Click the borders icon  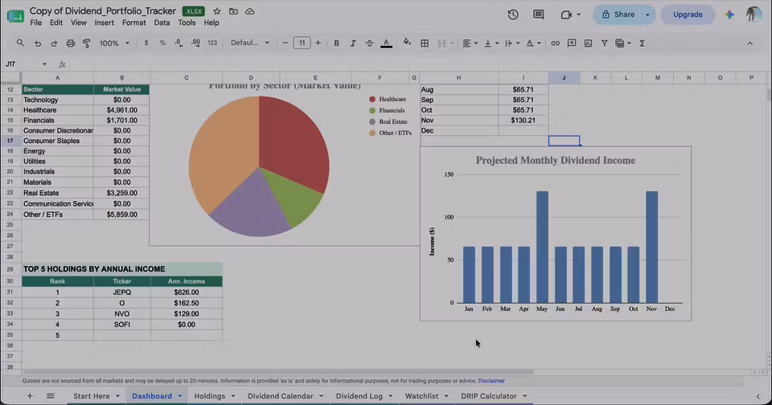(x=425, y=43)
